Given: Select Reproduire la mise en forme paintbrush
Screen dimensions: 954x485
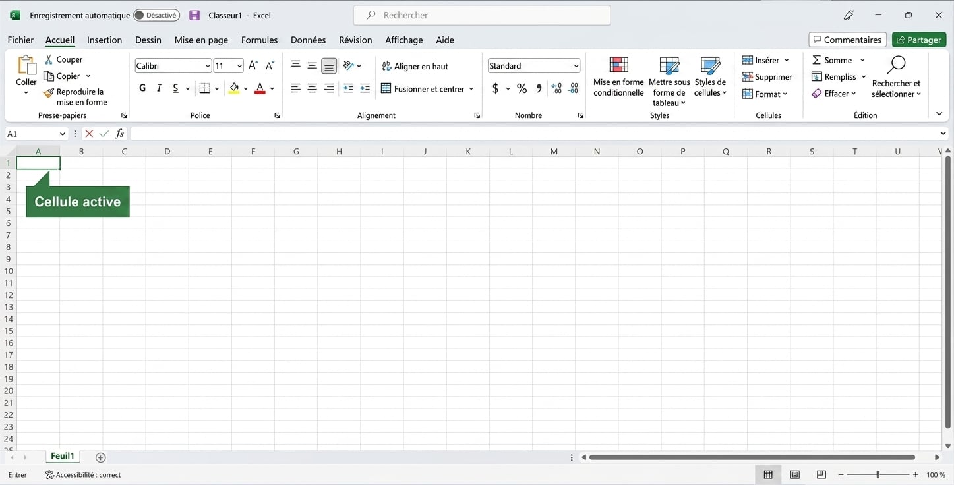Looking at the screenshot, I should coord(49,93).
